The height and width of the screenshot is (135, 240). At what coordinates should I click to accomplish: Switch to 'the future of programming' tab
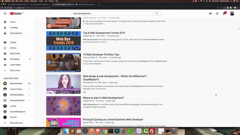(41, 4)
